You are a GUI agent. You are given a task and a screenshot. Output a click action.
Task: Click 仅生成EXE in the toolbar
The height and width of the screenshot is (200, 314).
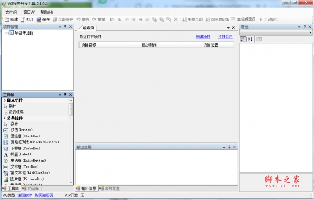pos(217,19)
